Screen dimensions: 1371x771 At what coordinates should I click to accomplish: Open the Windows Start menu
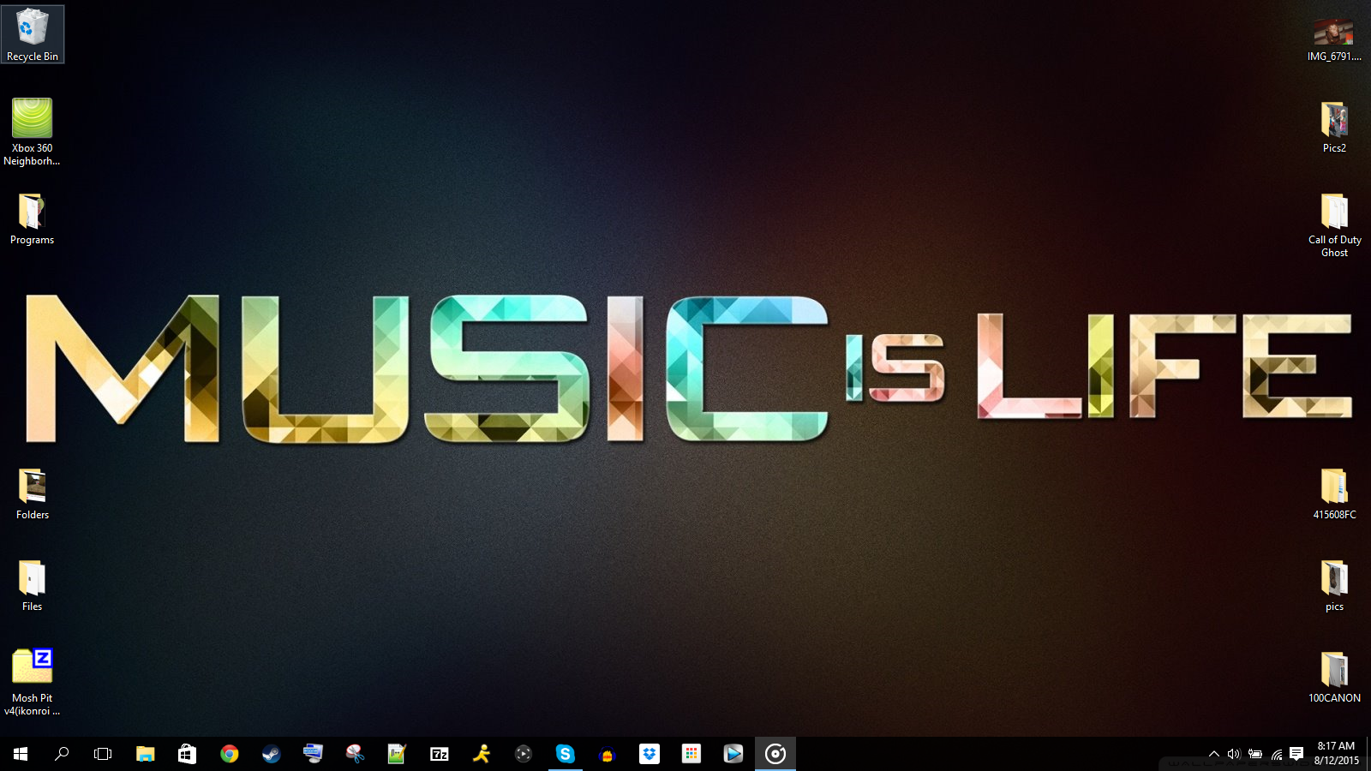pos(21,754)
